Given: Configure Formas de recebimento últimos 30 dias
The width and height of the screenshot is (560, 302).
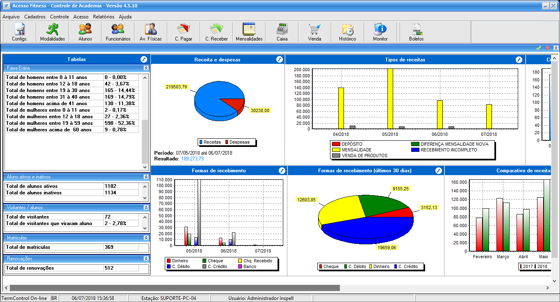Looking at the screenshot, I should click(439, 170).
